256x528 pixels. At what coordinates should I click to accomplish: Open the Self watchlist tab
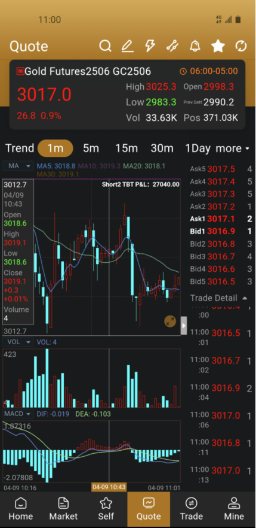pos(106,509)
